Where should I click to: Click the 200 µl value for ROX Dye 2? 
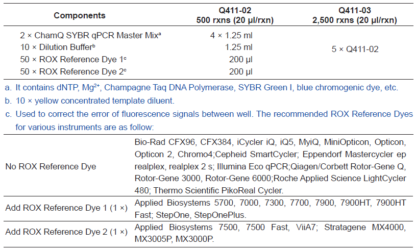pos(240,71)
